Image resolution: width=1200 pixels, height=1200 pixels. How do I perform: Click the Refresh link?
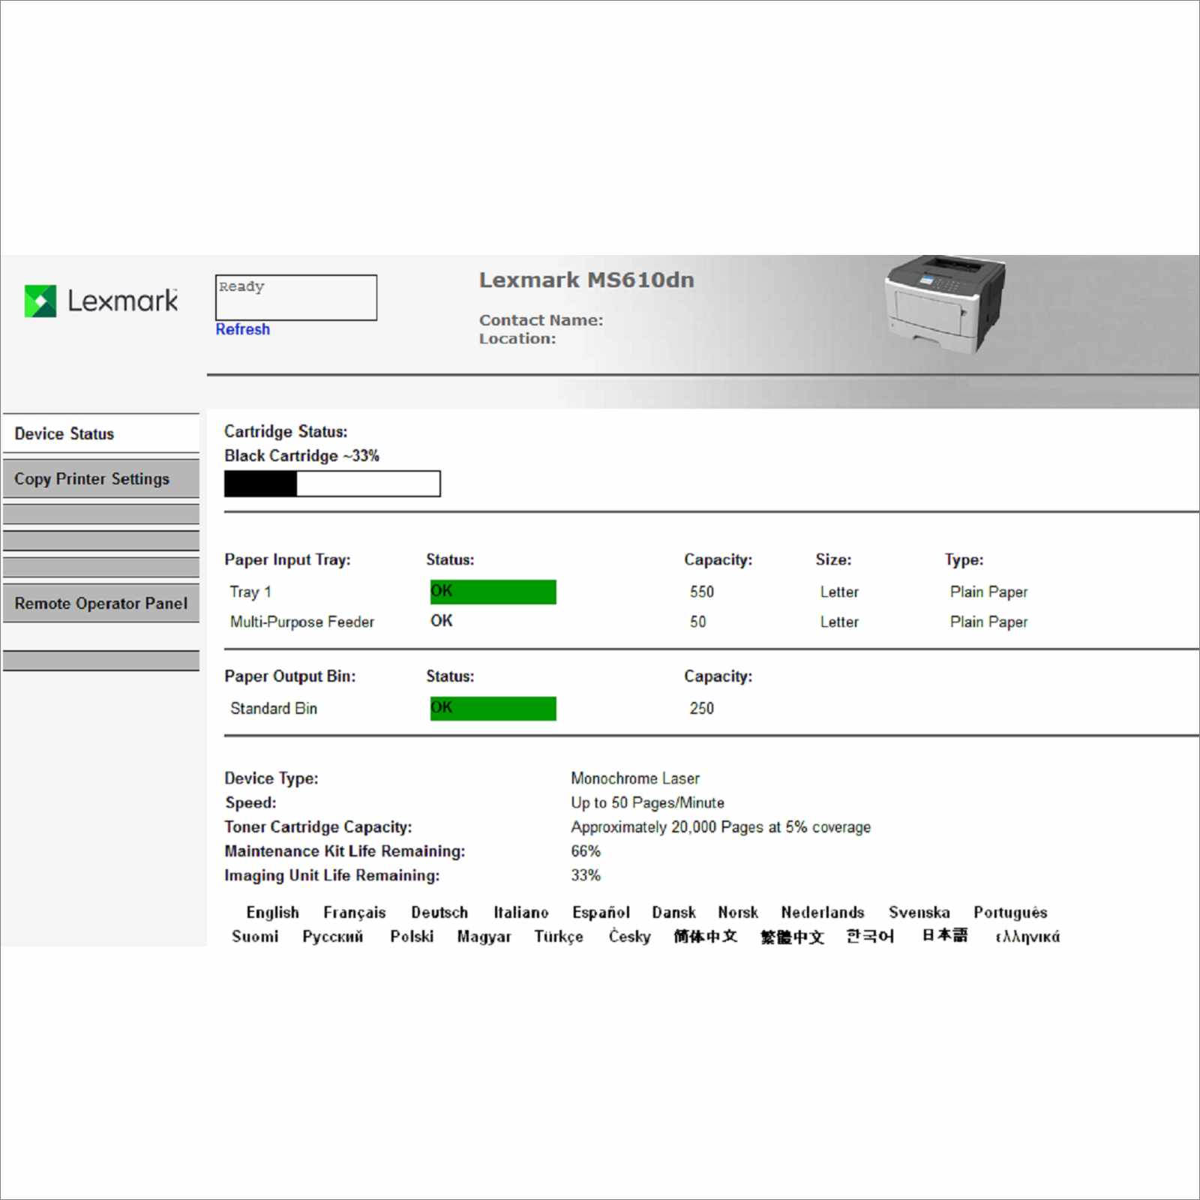tap(242, 329)
